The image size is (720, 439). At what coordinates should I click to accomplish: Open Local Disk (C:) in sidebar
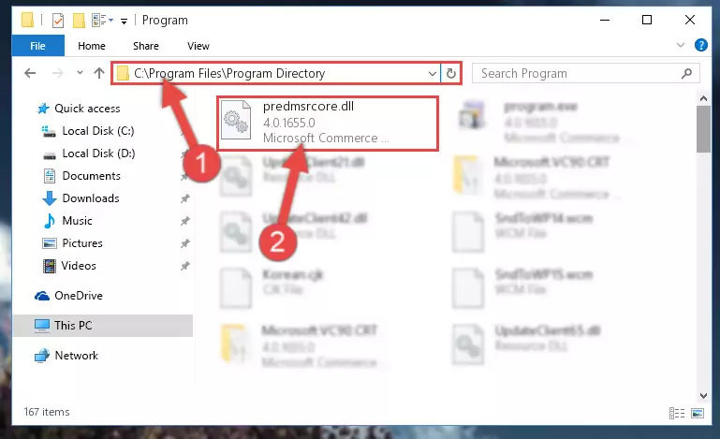pyautogui.click(x=98, y=131)
